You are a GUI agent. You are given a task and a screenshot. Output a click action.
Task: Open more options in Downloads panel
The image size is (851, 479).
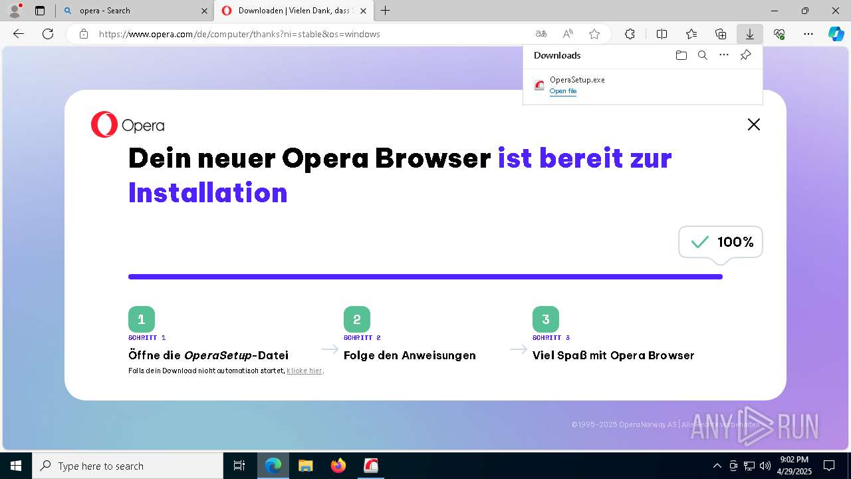pyautogui.click(x=724, y=55)
